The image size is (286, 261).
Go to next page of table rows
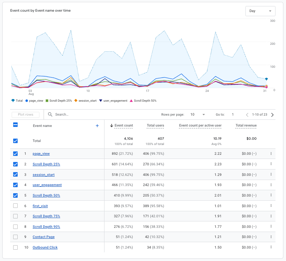[272, 114]
